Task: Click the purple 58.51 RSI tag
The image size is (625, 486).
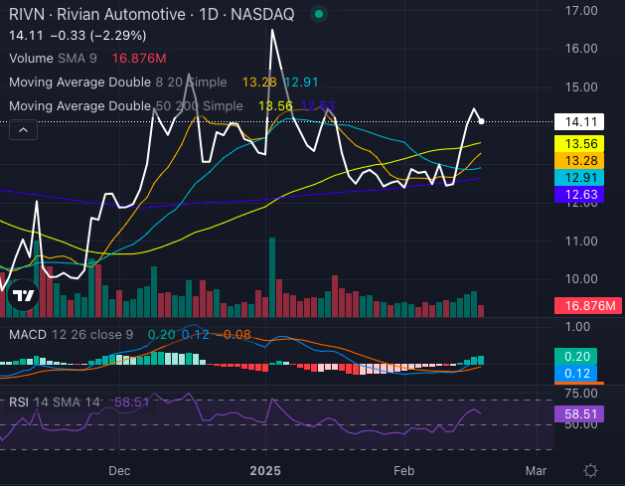Action: tap(578, 413)
